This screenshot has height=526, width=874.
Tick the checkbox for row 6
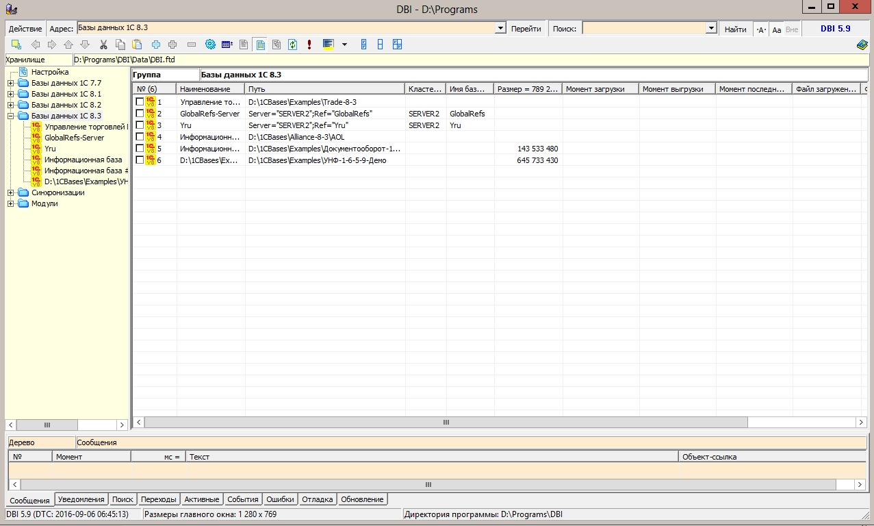click(140, 160)
